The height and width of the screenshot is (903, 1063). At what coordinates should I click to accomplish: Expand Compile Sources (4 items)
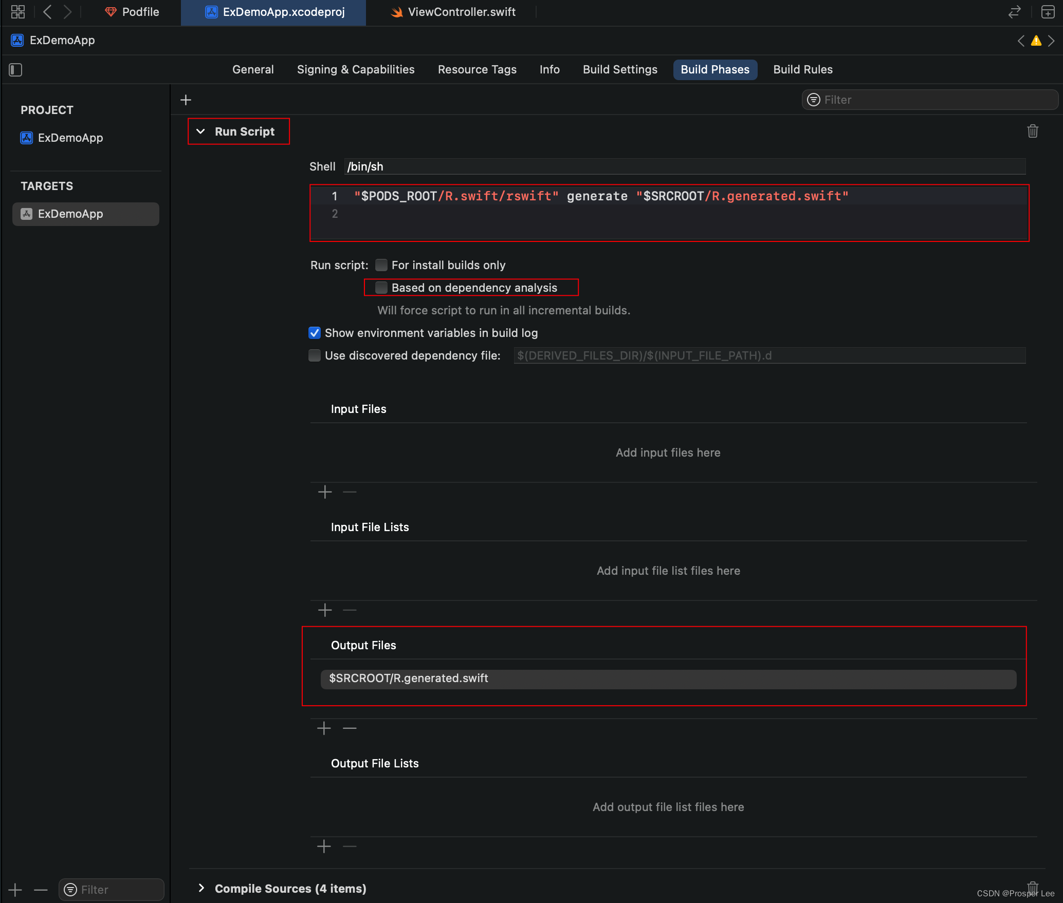[x=201, y=888]
